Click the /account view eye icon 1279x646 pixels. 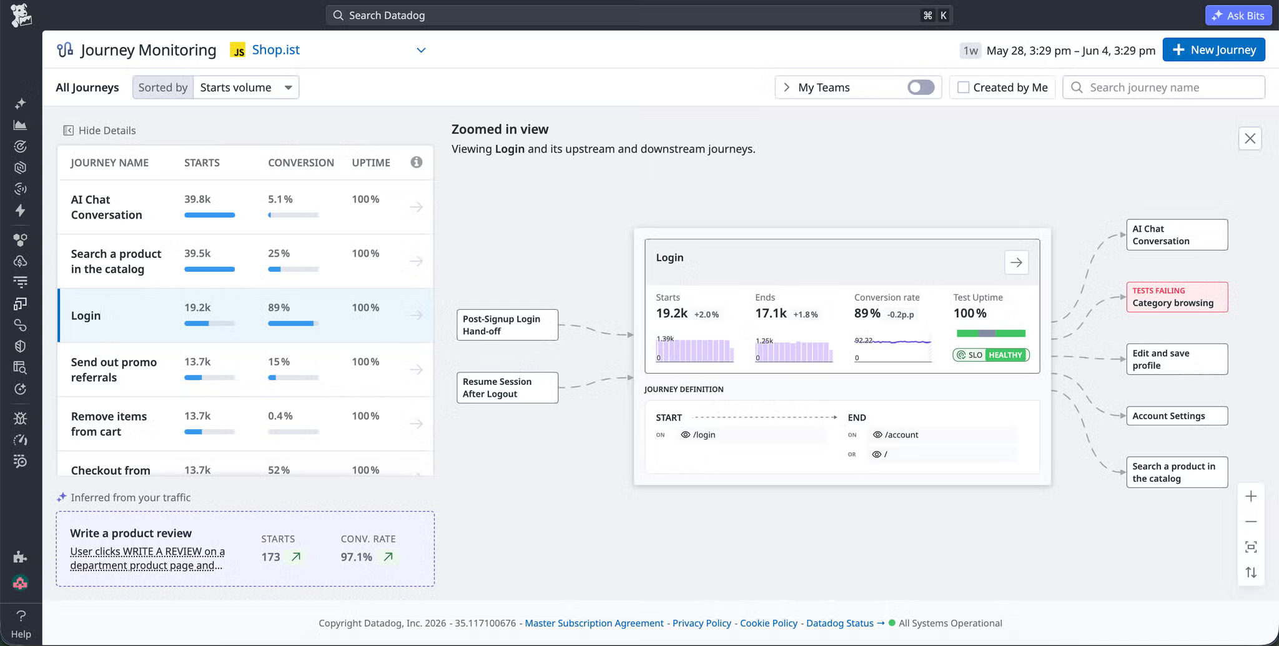(877, 435)
